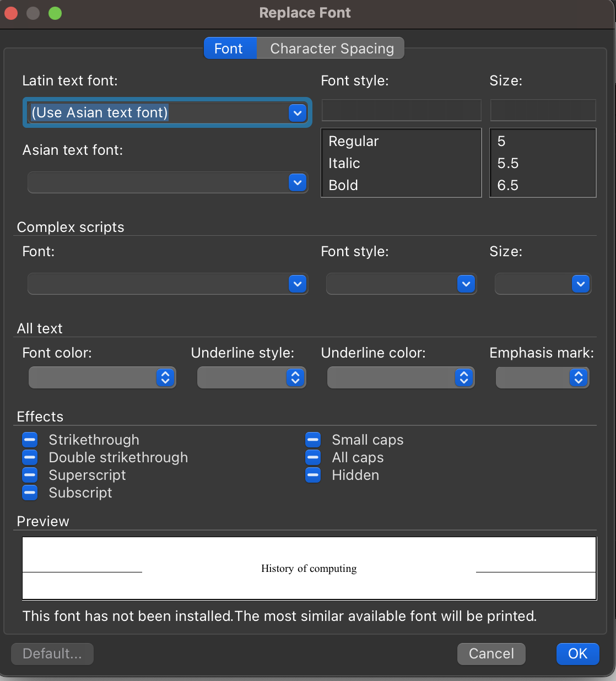Open Complex scripts Font dropdown
The height and width of the screenshot is (681, 616).
point(298,284)
